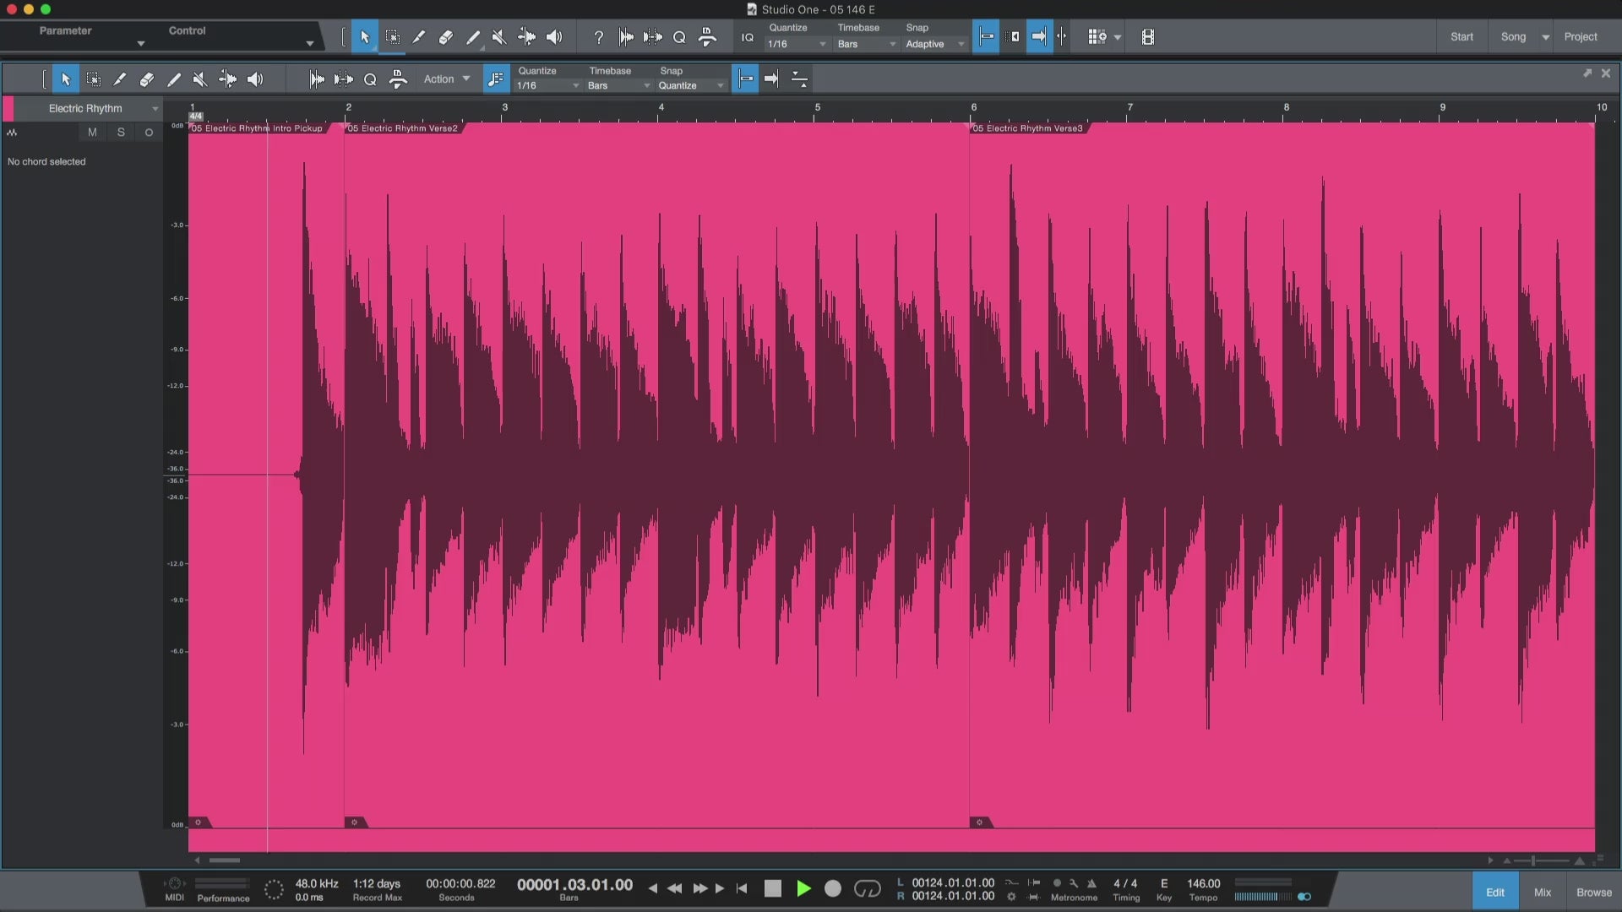Open editor Quantize 1/16 dropdown
Image resolution: width=1622 pixels, height=912 pixels.
547,85
